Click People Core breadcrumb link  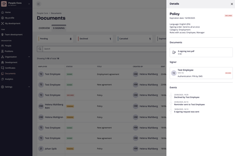42,13
